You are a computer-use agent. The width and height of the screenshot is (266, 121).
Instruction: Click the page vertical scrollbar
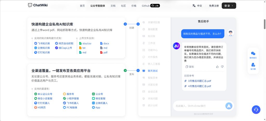265,24
